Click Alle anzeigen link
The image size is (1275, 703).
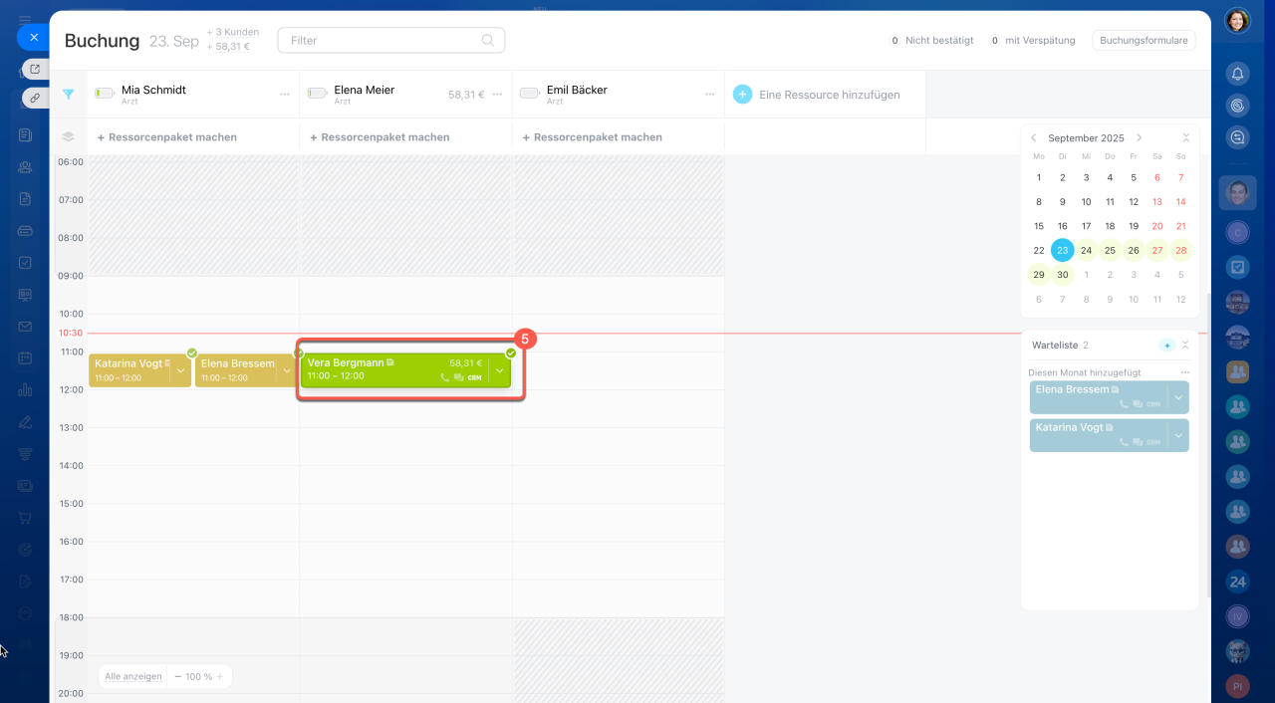click(133, 676)
